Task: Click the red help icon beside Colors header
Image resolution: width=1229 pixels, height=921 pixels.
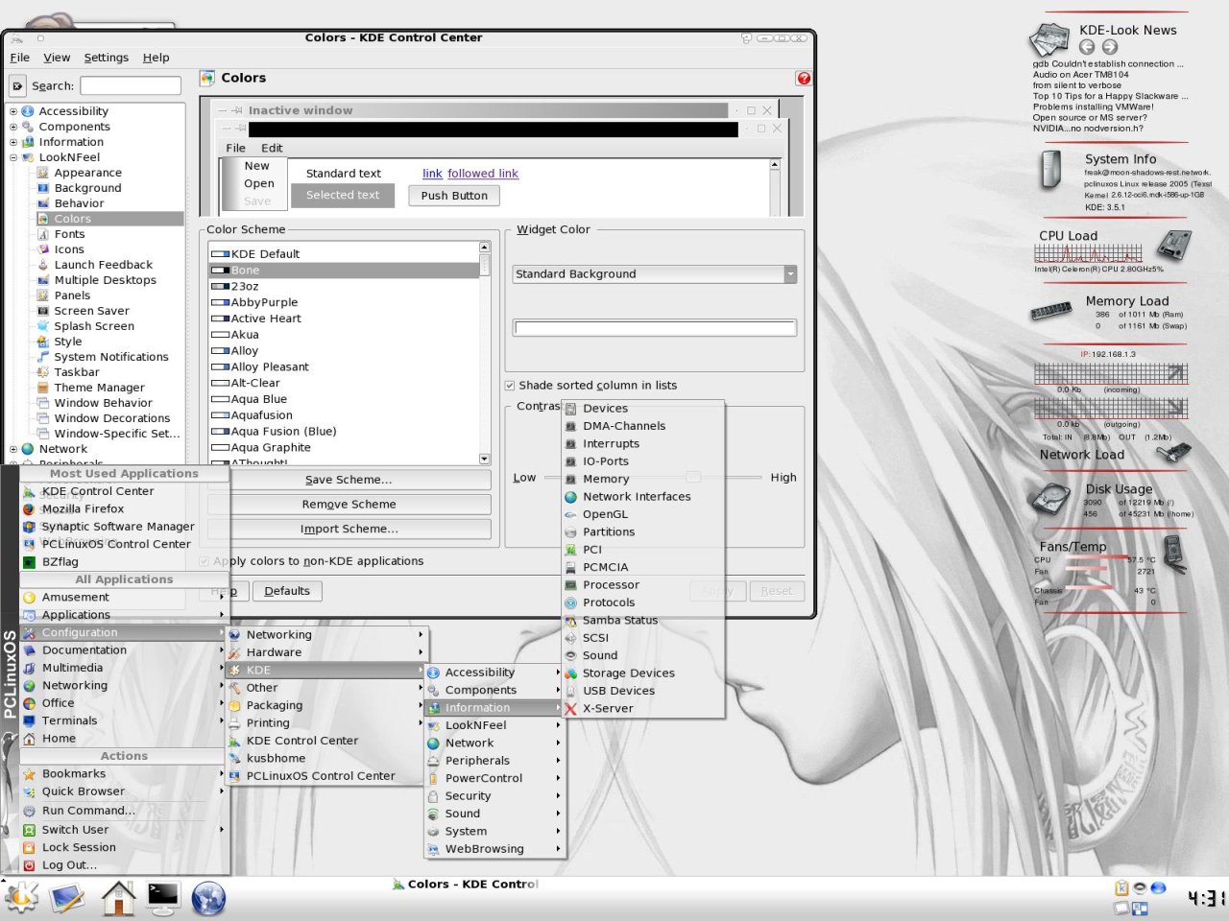Action: (x=804, y=79)
